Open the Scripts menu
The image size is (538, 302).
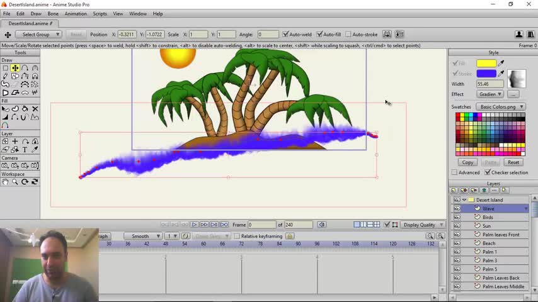click(x=100, y=14)
